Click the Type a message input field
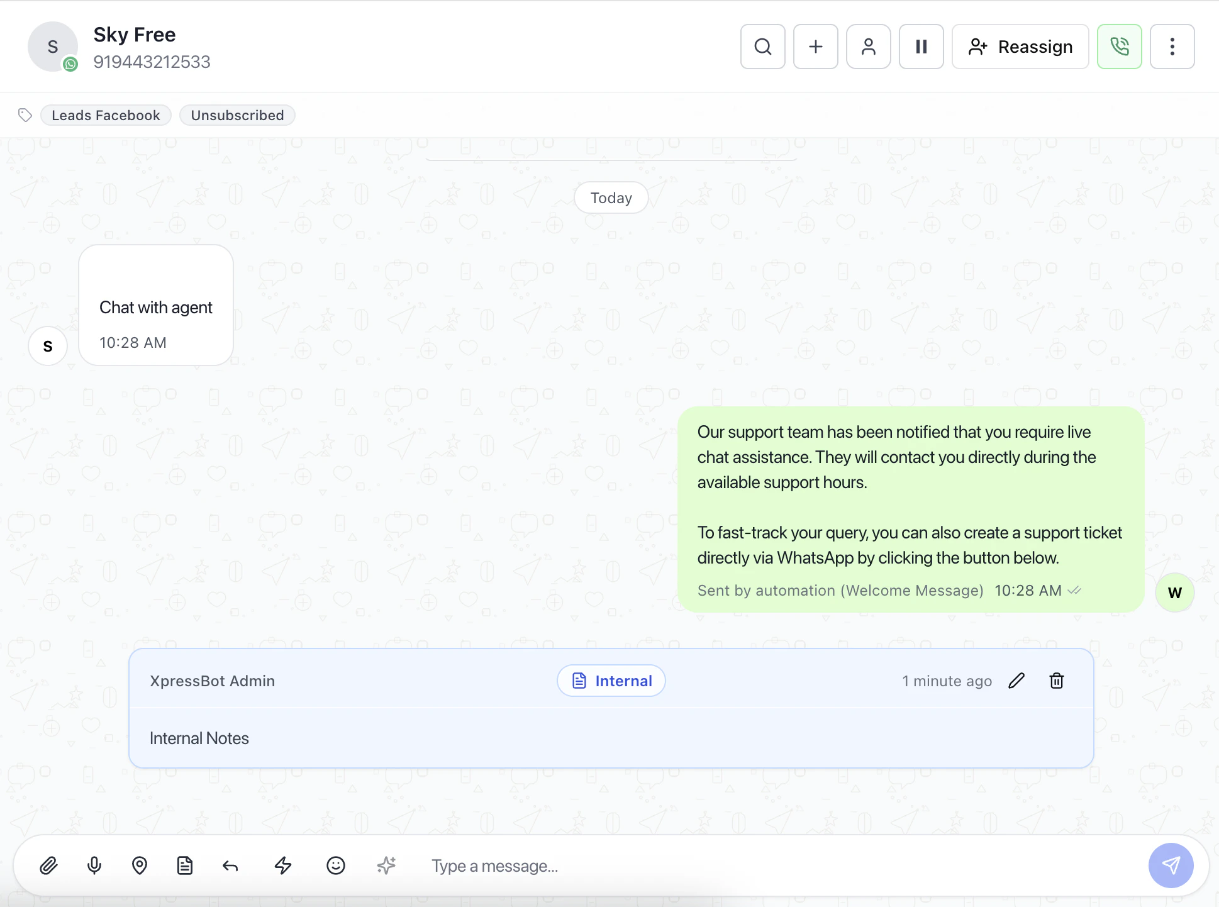The image size is (1219, 907). (755, 865)
